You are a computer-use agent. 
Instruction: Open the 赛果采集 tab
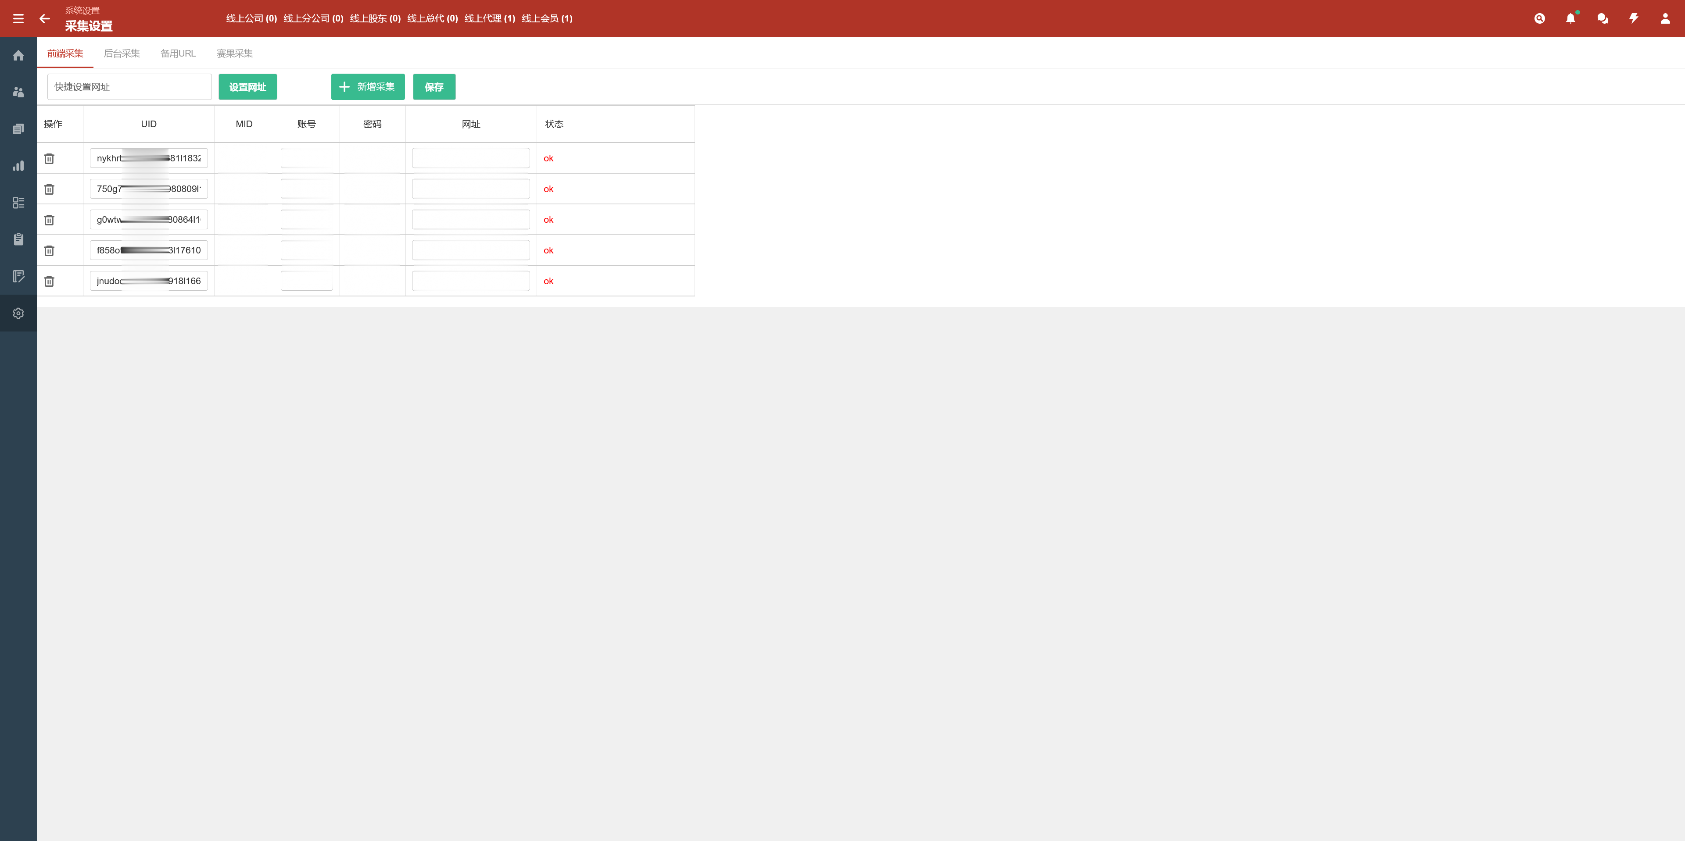pos(235,53)
